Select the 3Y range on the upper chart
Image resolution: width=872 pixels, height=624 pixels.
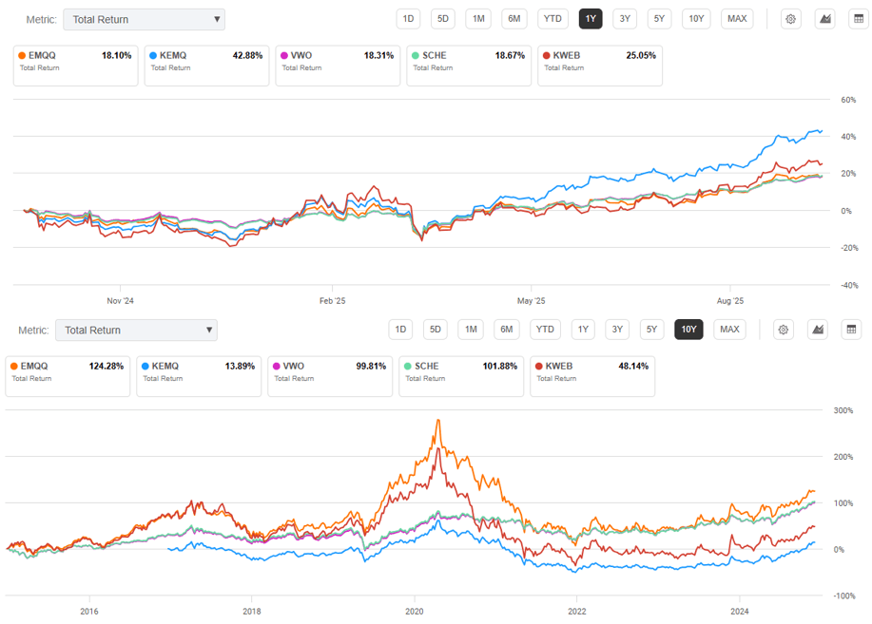point(625,19)
